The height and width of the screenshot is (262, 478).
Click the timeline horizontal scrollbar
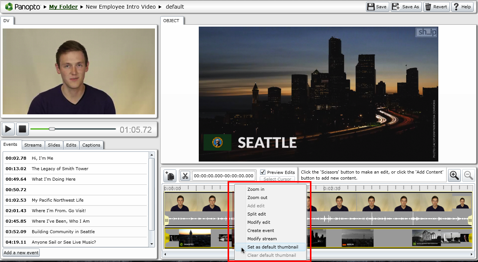(318, 254)
